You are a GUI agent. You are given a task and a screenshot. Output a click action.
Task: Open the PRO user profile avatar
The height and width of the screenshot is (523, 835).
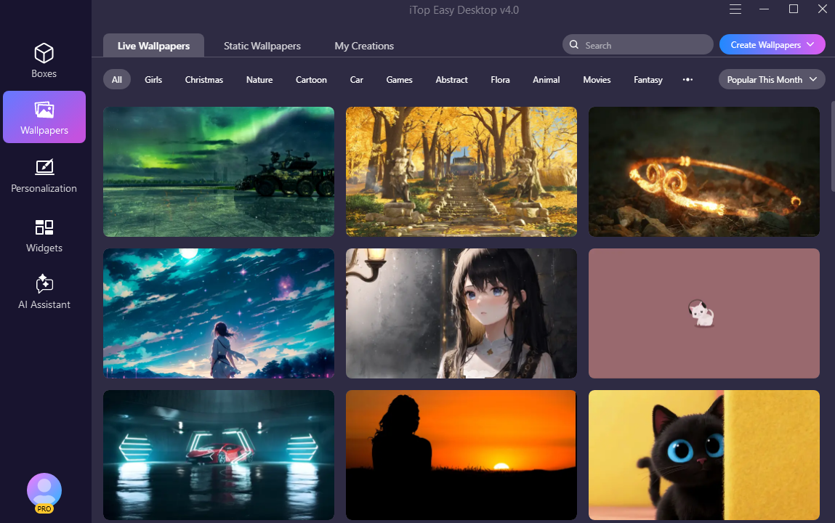click(44, 491)
